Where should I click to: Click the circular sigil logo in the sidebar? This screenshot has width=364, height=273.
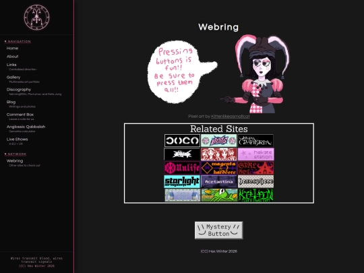coord(36,18)
